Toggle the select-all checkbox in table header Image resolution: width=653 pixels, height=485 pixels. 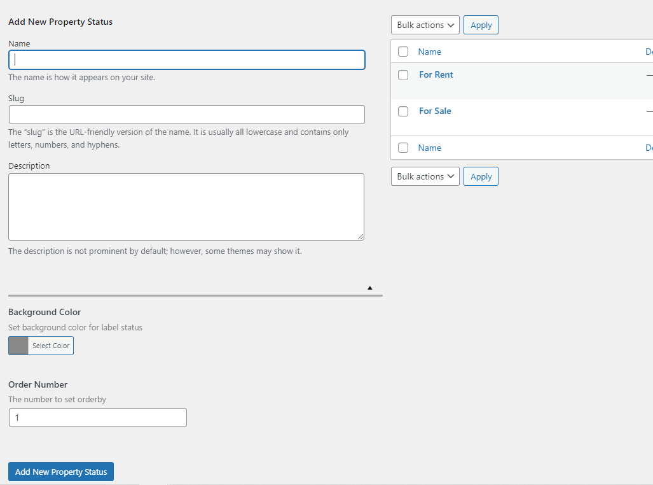coord(403,52)
